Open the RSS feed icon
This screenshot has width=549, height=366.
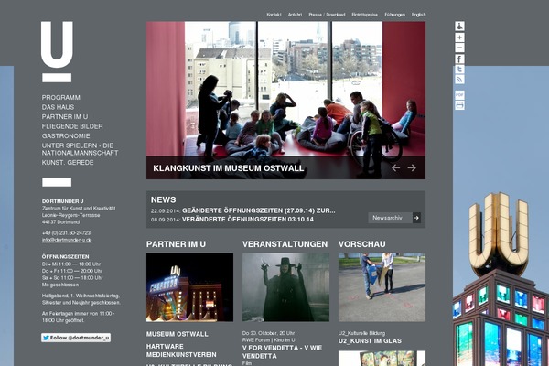459,80
